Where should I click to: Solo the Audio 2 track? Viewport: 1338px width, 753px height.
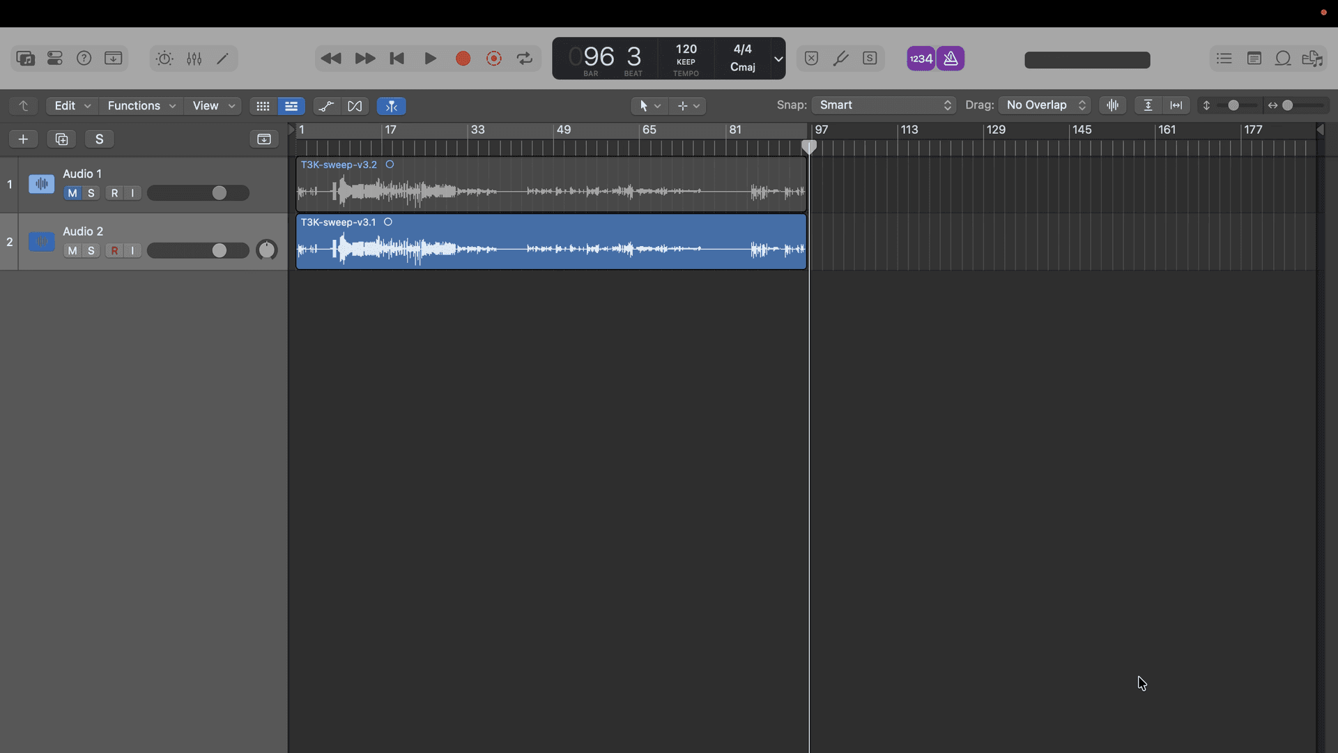point(91,250)
